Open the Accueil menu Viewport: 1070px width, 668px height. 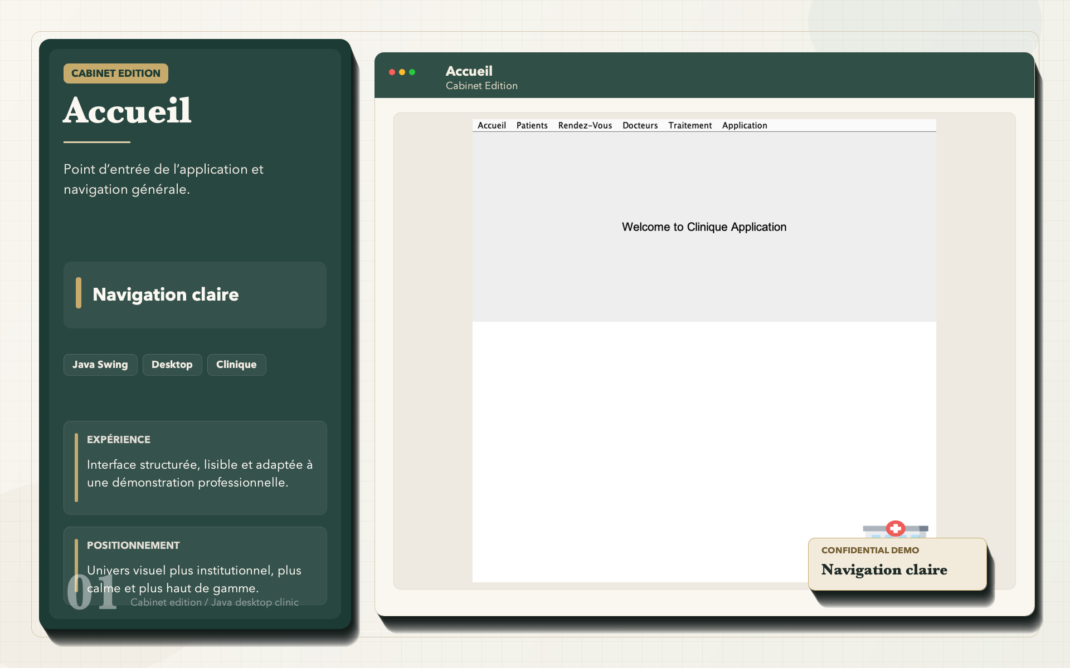pyautogui.click(x=492, y=125)
